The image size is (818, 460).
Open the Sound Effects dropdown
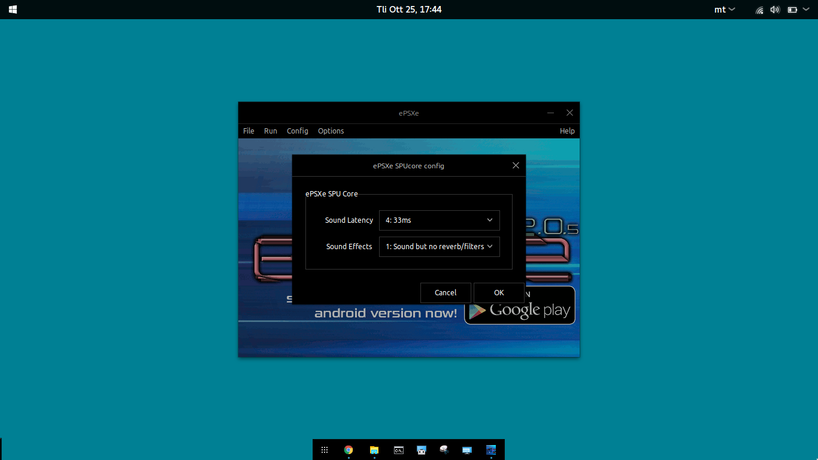(x=439, y=247)
